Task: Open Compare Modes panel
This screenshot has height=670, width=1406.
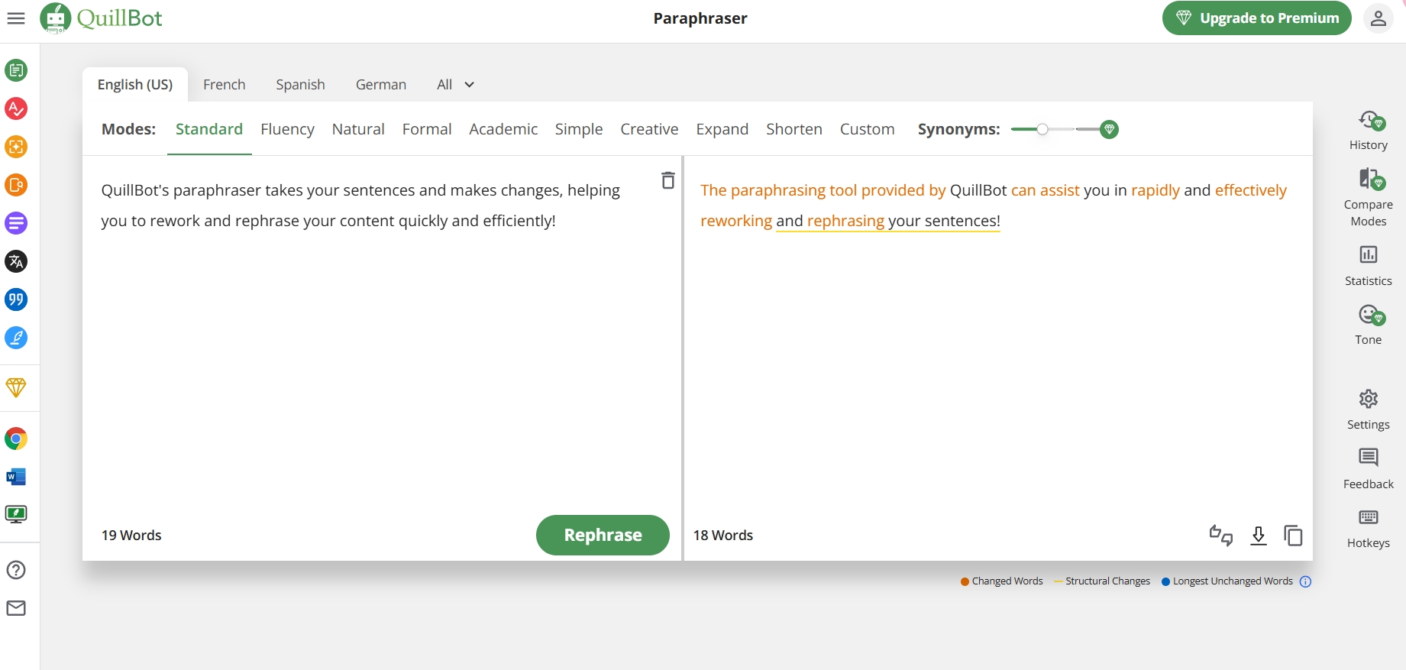Action: pyautogui.click(x=1369, y=198)
